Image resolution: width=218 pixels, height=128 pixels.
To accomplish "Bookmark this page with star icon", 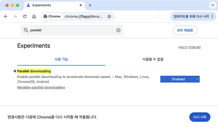I will point(109,16).
